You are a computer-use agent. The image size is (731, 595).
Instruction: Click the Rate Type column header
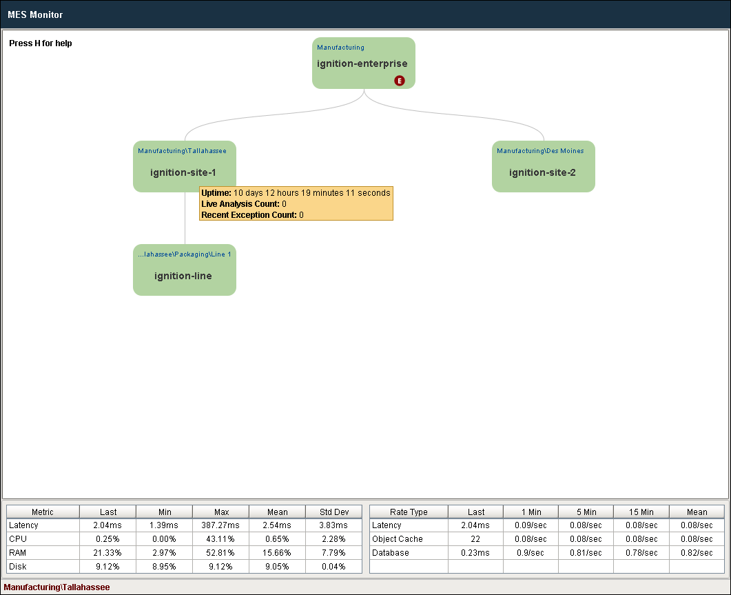tap(409, 512)
